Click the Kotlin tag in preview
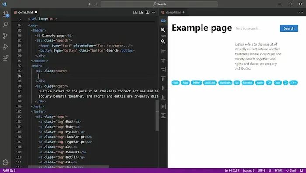The width and height of the screenshot is (306, 173). click(260, 83)
